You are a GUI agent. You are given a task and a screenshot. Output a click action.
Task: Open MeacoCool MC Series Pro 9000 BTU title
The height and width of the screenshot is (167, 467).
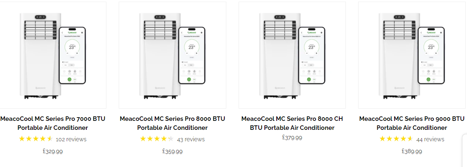coord(412,123)
